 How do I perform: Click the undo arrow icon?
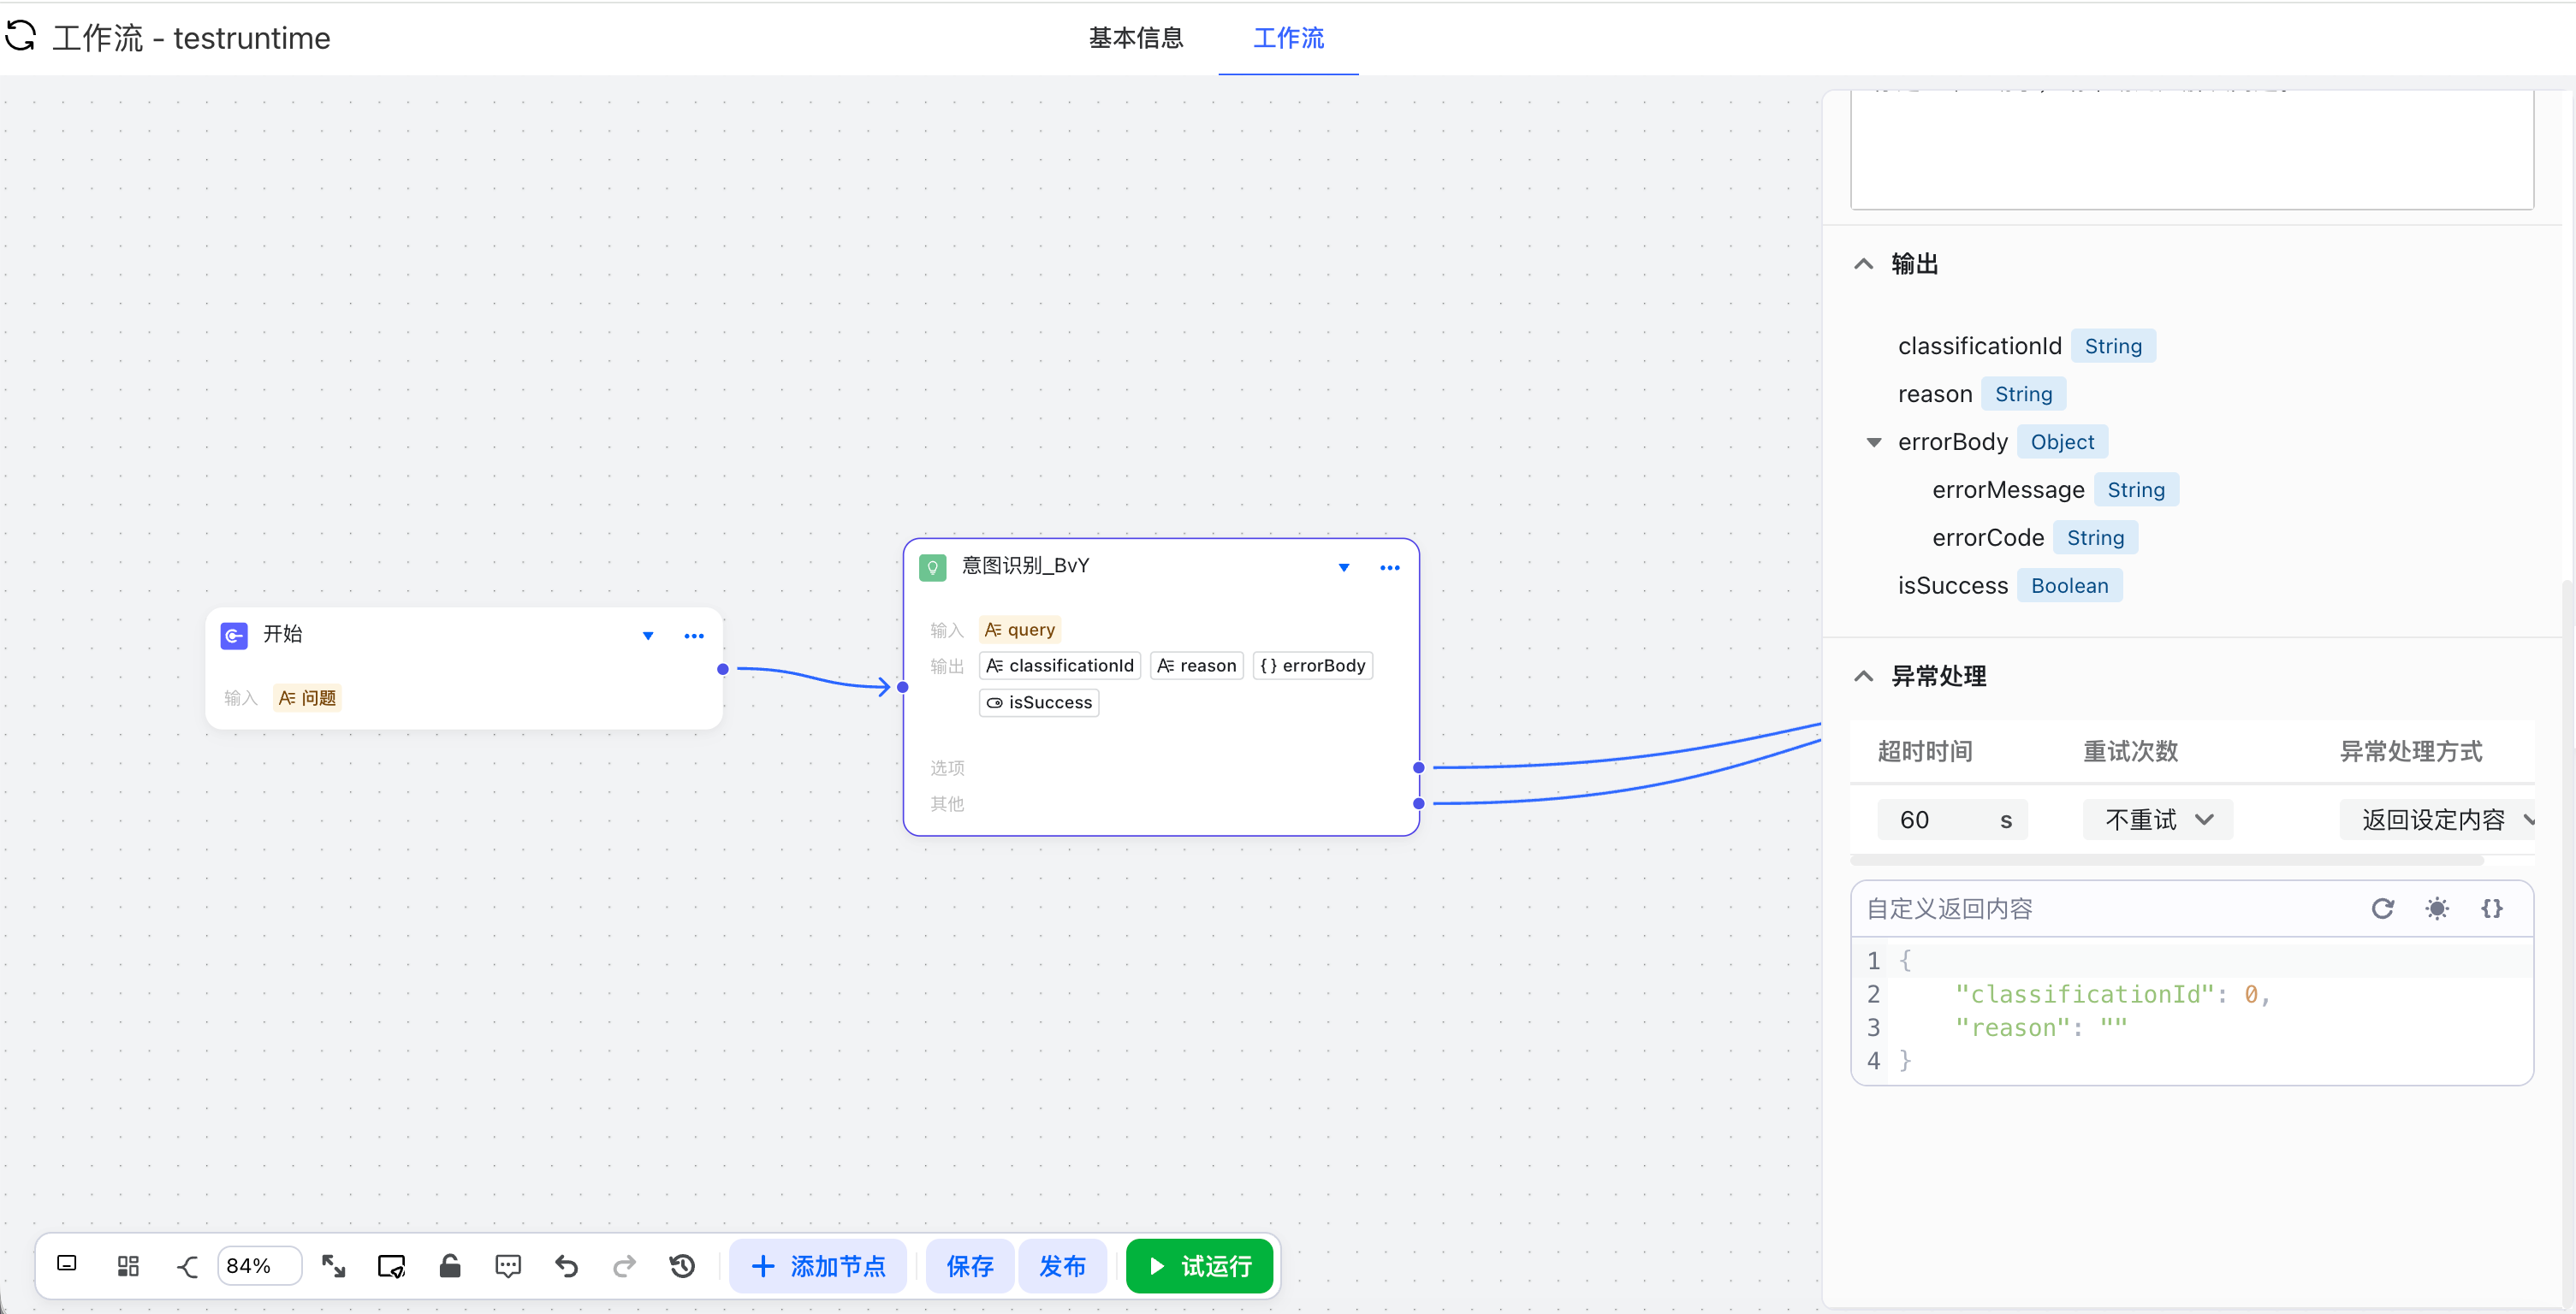(x=567, y=1266)
